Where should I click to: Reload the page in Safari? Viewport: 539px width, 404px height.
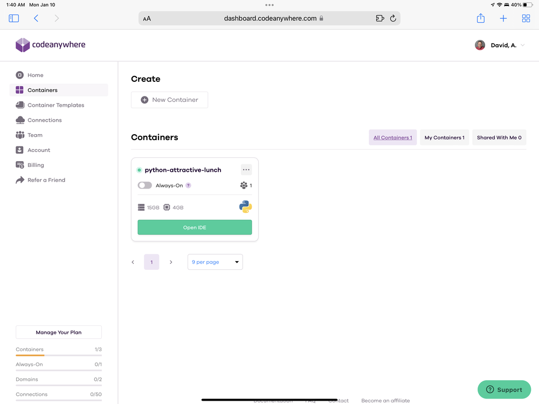tap(393, 18)
